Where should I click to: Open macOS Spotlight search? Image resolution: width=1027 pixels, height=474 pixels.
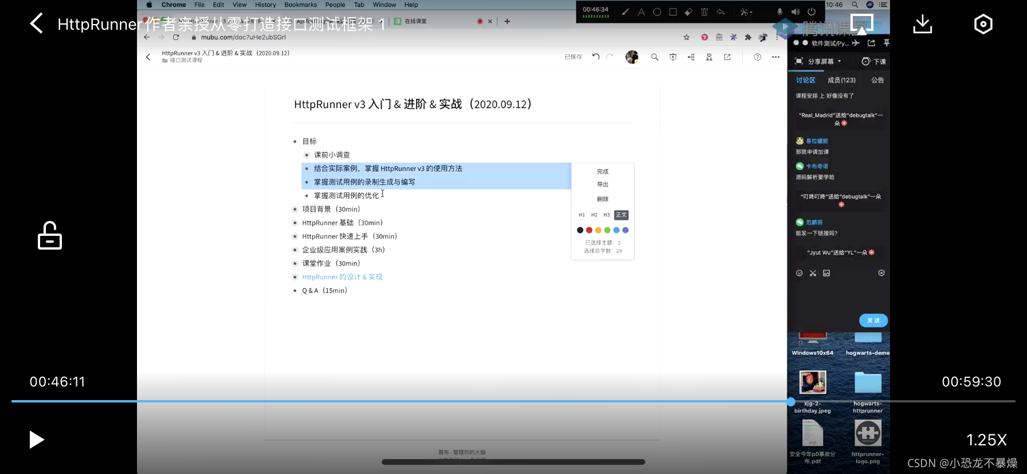tap(854, 5)
